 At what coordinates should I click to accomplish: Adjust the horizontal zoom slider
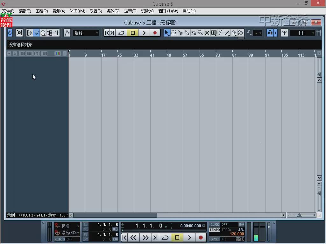click(299, 215)
